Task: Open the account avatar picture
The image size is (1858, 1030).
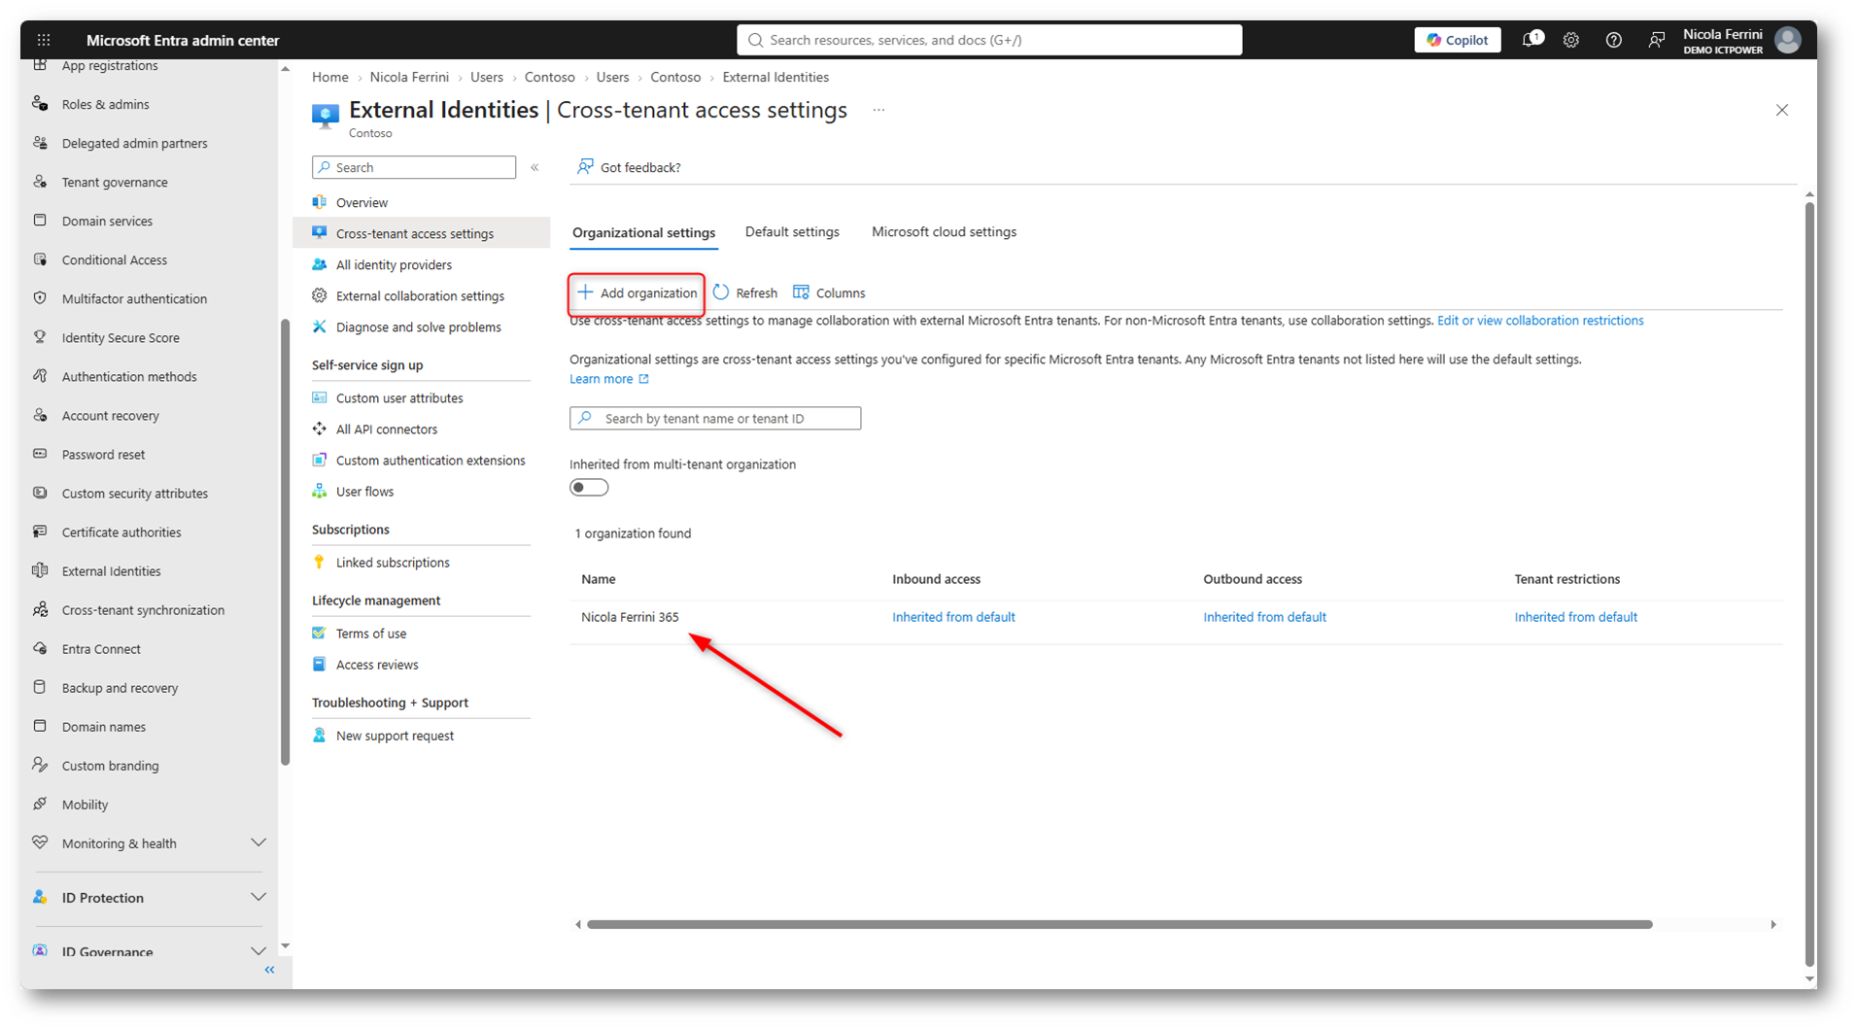Action: pyautogui.click(x=1788, y=40)
